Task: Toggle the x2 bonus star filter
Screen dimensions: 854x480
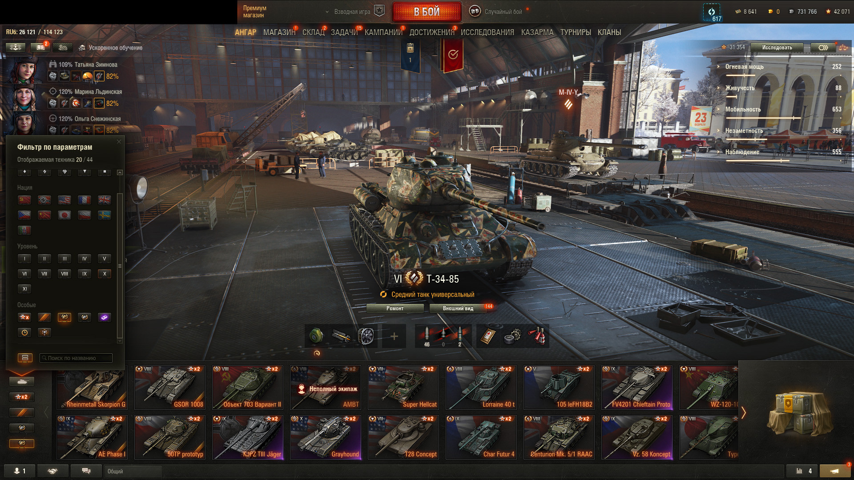Action: tap(24, 317)
